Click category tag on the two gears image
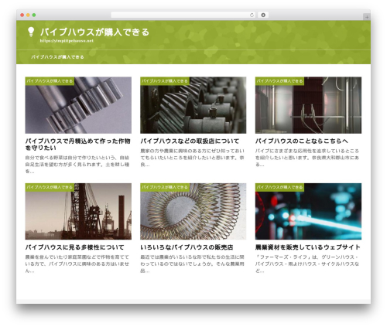Viewport: 387px width, 327px height. click(x=50, y=81)
